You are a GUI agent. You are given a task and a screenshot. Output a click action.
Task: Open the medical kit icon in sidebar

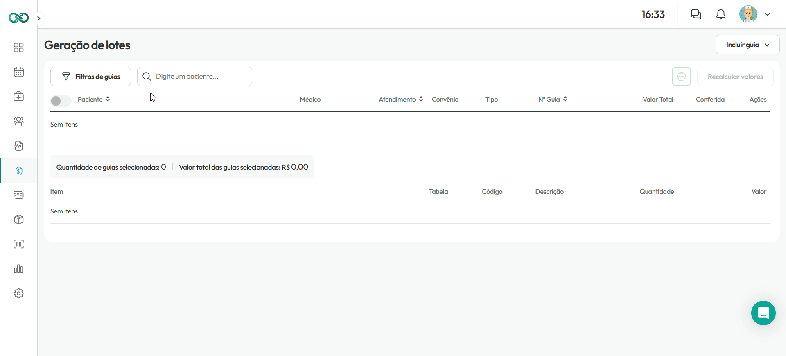18,97
